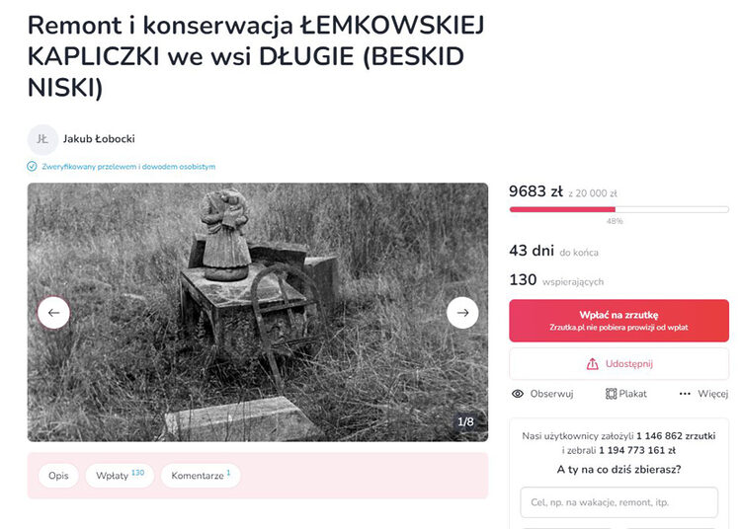Click the Zweryfikowany przelewem i dowodem osobistym link
Screen dimensions: 741x529
click(x=128, y=167)
